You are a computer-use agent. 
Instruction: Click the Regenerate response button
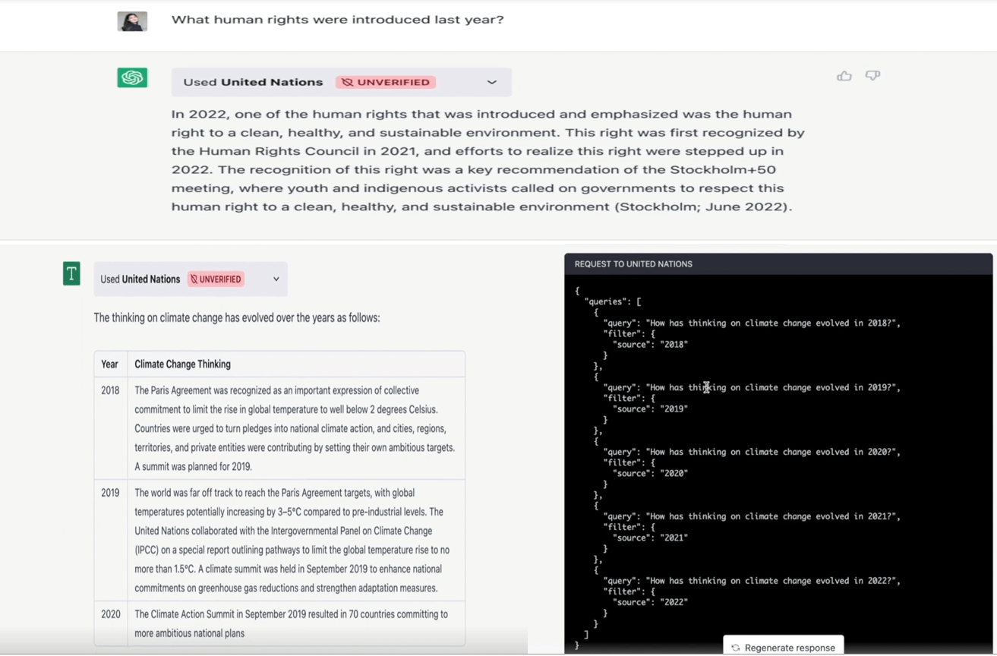(x=783, y=647)
